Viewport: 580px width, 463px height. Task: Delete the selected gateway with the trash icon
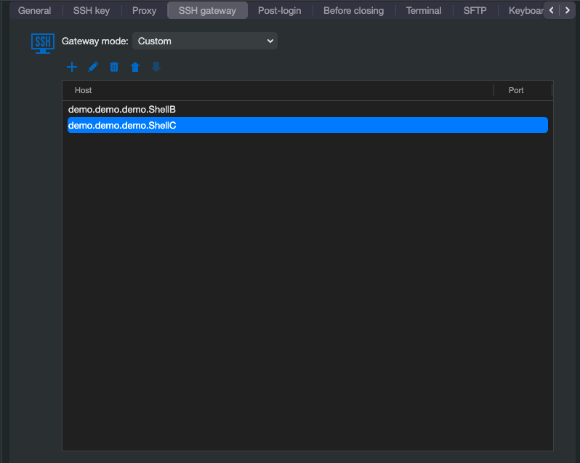coord(114,67)
